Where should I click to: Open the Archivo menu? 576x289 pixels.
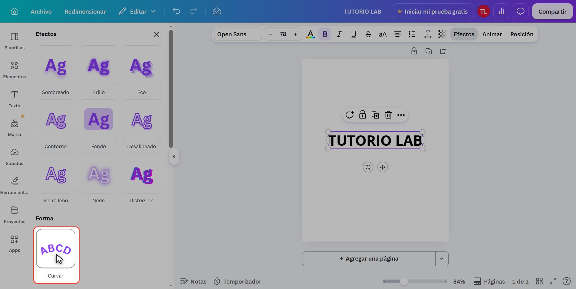(41, 11)
